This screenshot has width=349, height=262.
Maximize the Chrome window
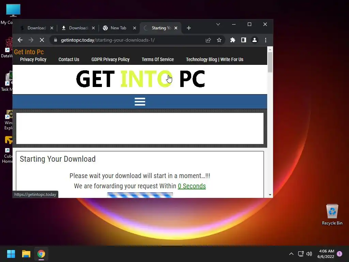(x=249, y=24)
